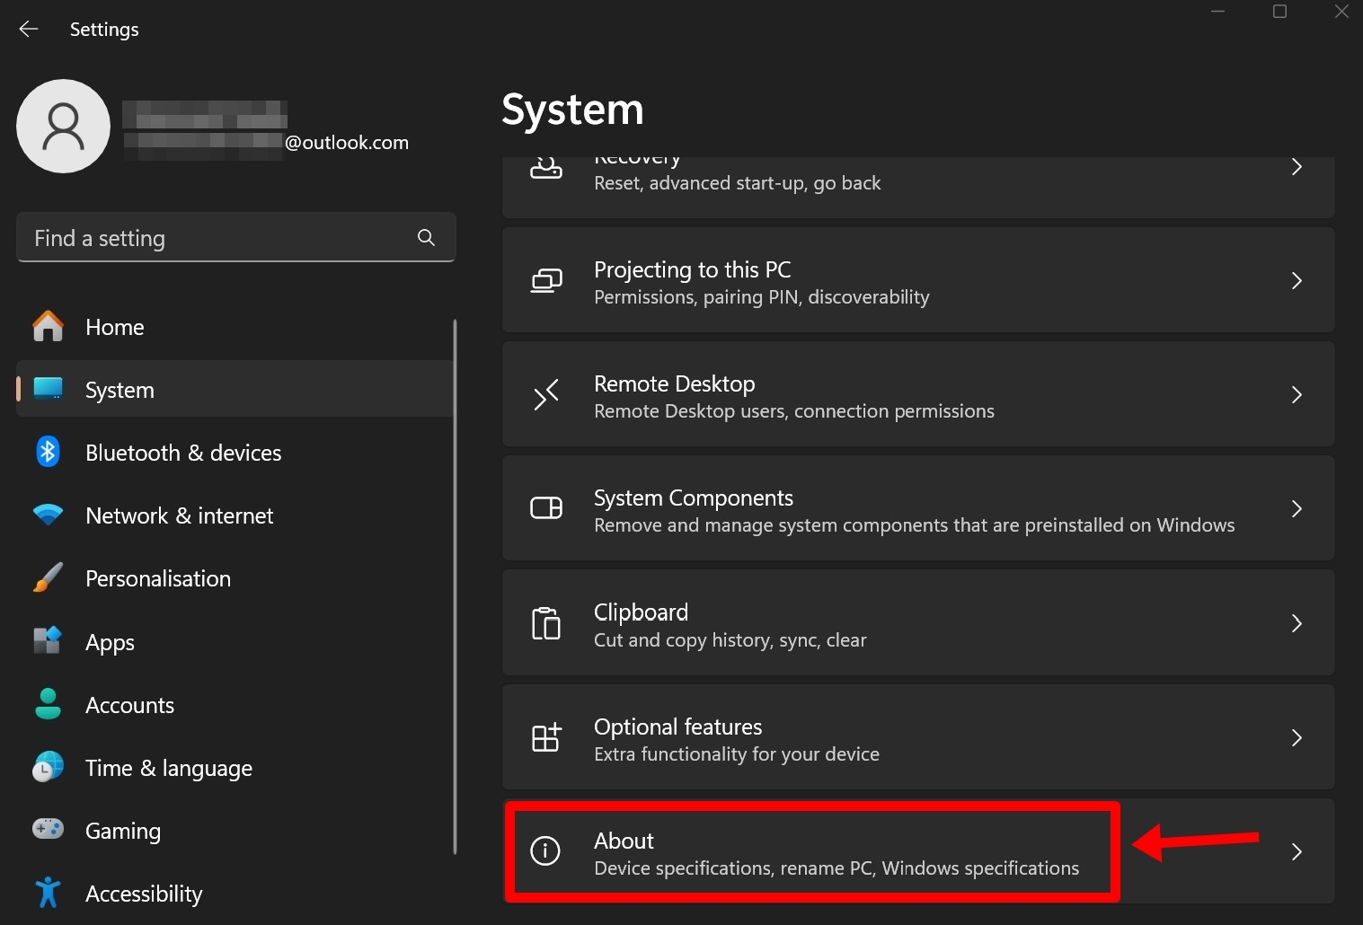Image resolution: width=1363 pixels, height=925 pixels.
Task: Click 'Remove and manage system components' description
Action: [915, 525]
